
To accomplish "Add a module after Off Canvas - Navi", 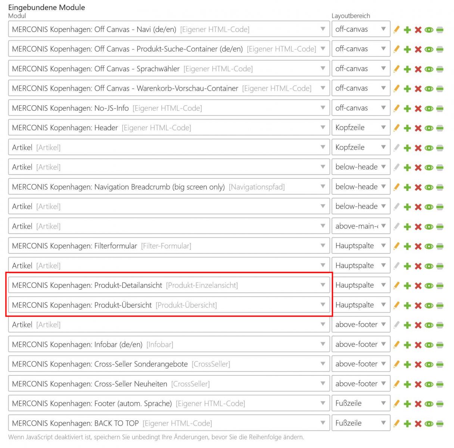I will pyautogui.click(x=407, y=30).
